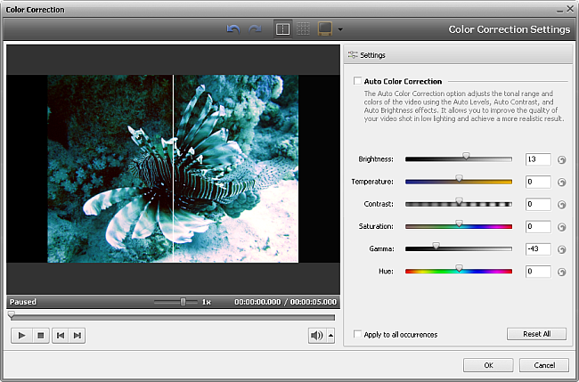Expand the volume level arrow
The width and height of the screenshot is (579, 382).
331,335
